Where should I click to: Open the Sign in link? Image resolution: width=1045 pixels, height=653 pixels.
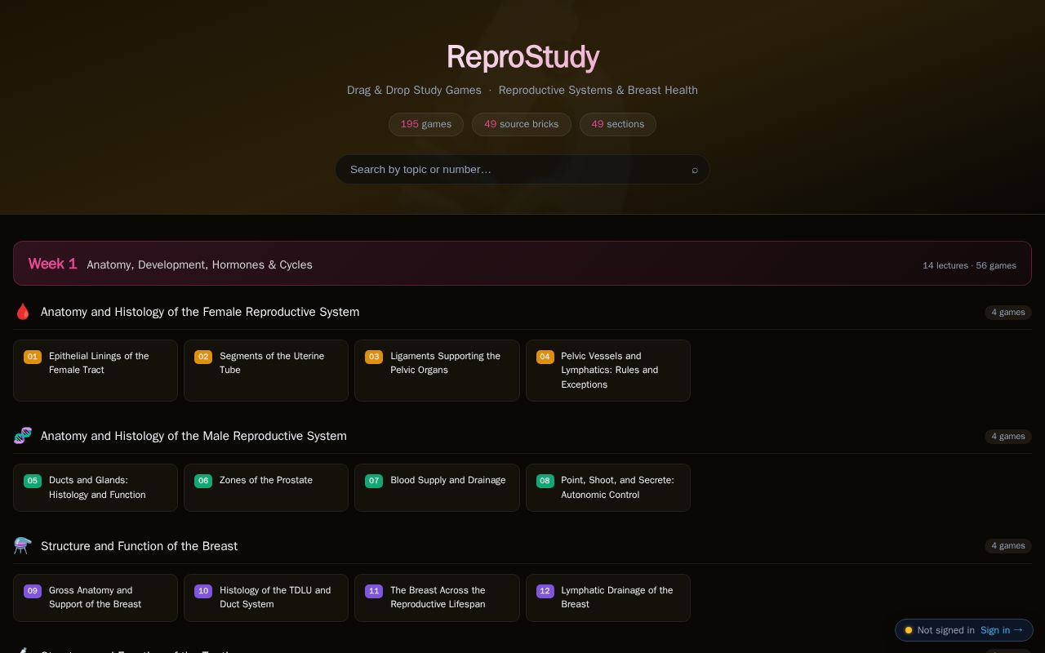(x=1002, y=630)
